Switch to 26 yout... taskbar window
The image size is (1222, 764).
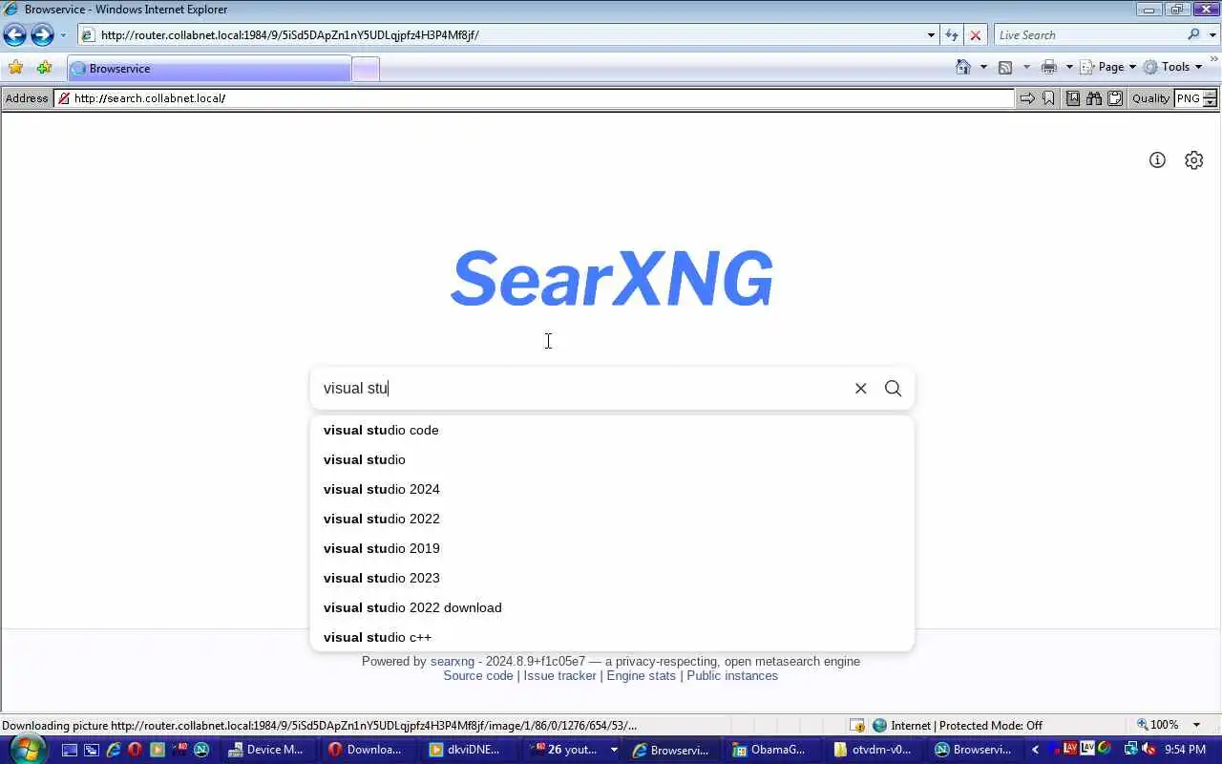(x=572, y=750)
